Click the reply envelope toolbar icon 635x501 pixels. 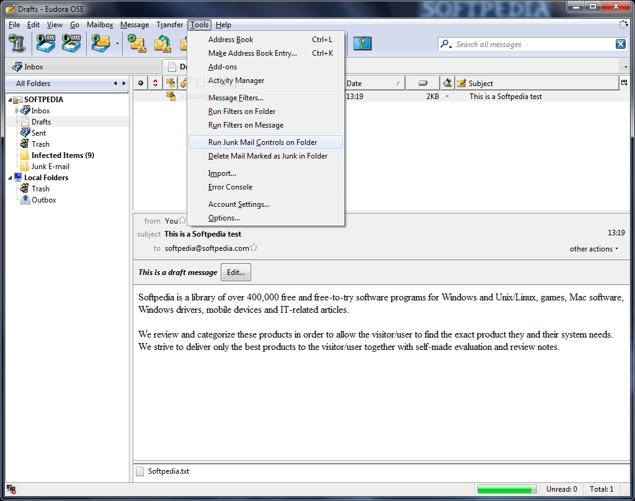(x=162, y=43)
